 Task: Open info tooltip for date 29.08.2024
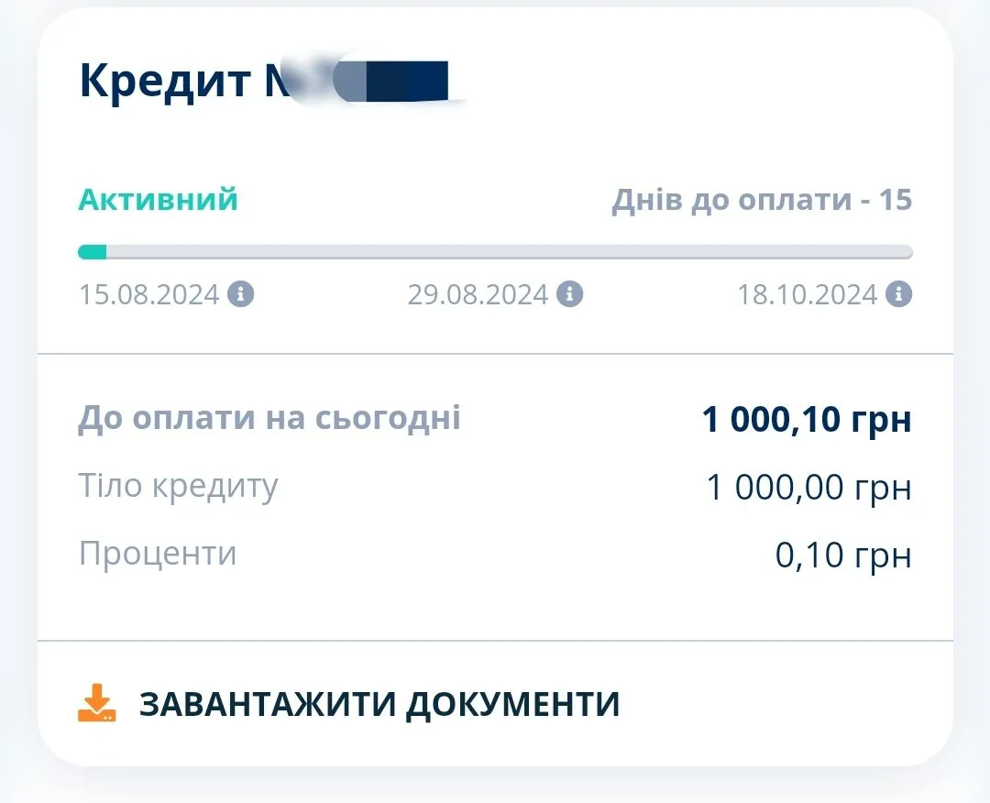click(x=571, y=294)
